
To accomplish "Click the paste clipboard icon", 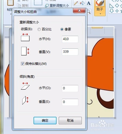I will click(x=10, y=3).
